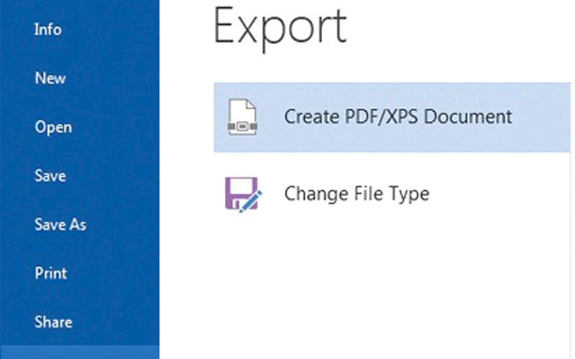
Task: Click the word Document in the PDF/XPS option
Action: coord(477,117)
